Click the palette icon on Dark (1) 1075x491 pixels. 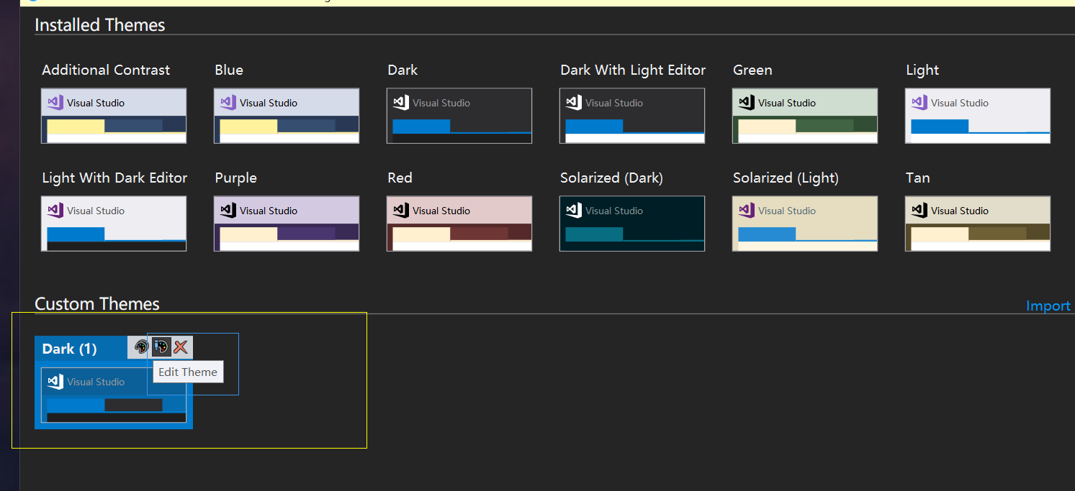[141, 347]
